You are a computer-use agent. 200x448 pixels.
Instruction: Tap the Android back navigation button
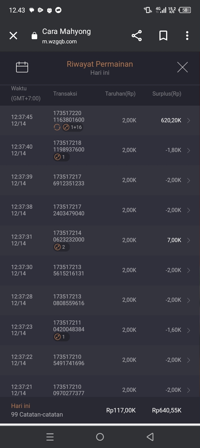(150, 437)
